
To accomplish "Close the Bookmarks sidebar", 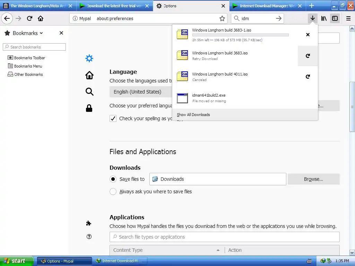I will coord(61,33).
